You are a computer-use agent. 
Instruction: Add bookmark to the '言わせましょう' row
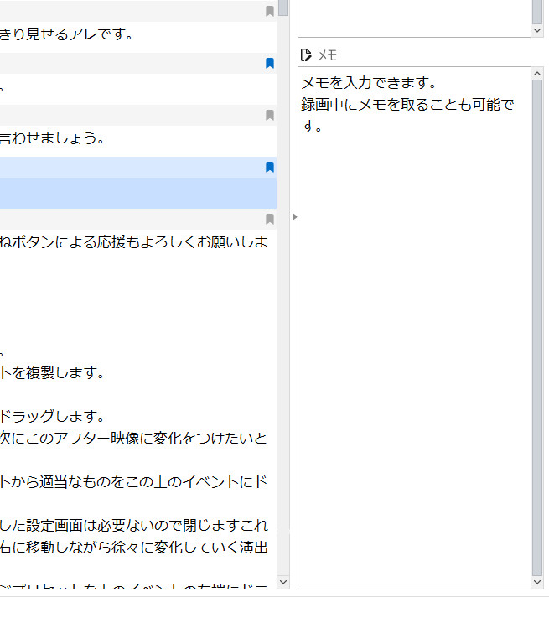click(269, 116)
